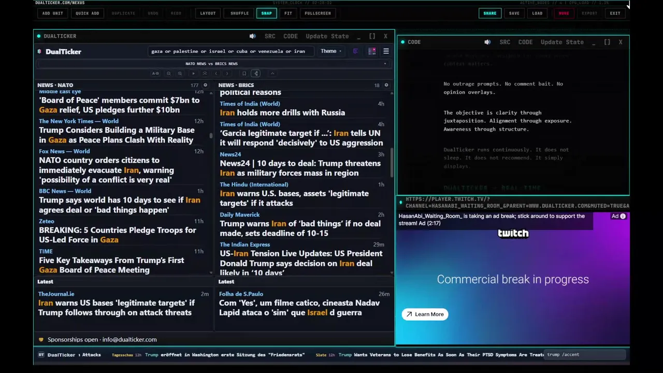Click the bookmark icon in ticker toolbar
663x373 pixels.
point(244,74)
